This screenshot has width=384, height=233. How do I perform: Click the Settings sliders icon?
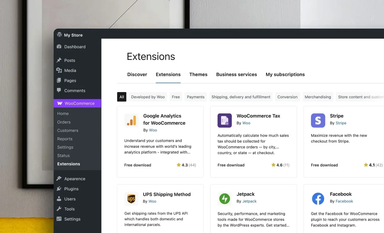pos(59,219)
